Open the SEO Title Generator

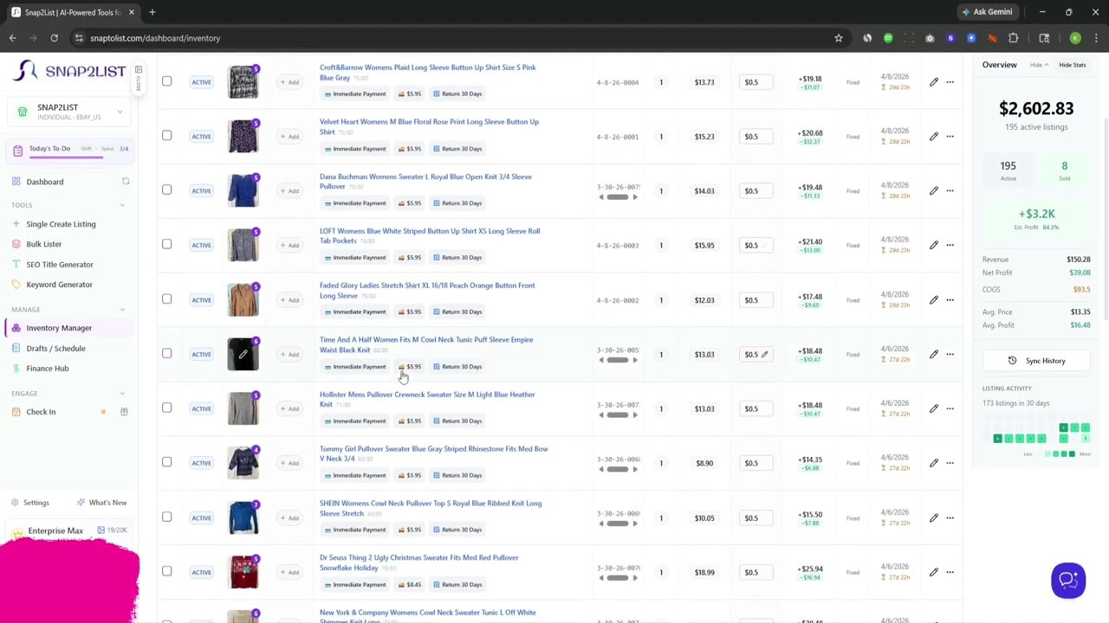click(59, 265)
